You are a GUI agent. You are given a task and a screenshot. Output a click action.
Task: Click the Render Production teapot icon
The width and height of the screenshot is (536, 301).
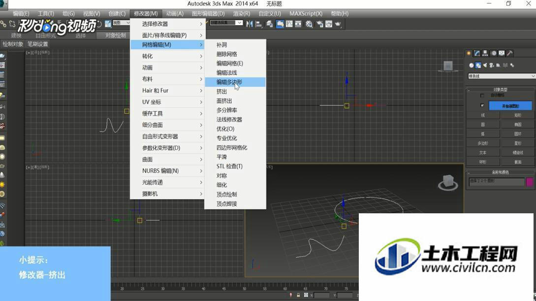pyautogui.click(x=338, y=24)
